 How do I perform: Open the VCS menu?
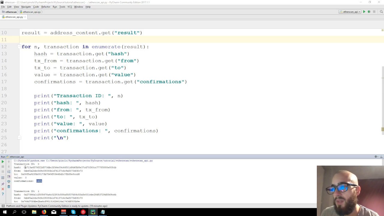click(70, 7)
